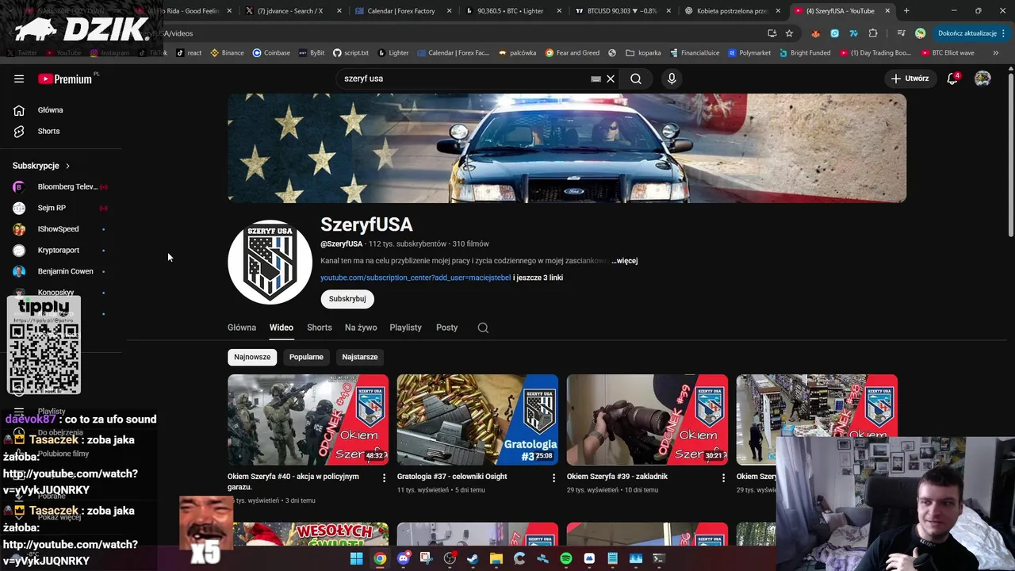Switch to the jdvance - Search / X tab
Image resolution: width=1015 pixels, height=571 pixels.
coord(290,10)
